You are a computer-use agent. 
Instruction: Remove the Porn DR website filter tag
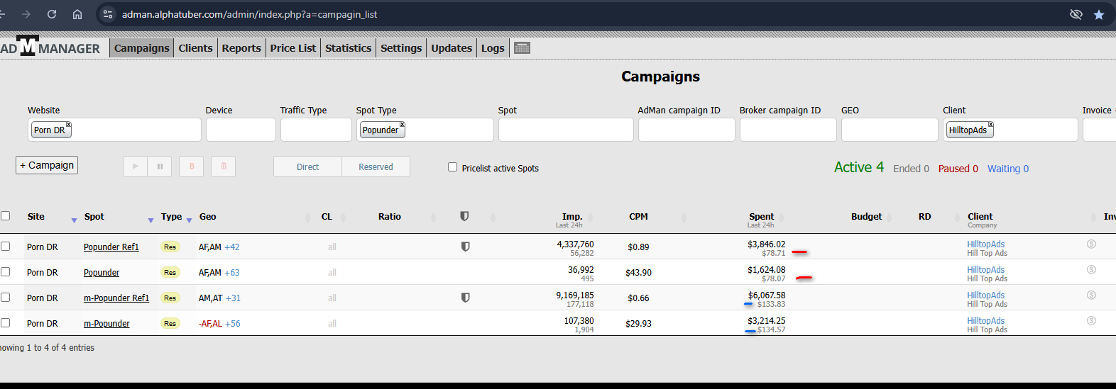pyautogui.click(x=69, y=125)
